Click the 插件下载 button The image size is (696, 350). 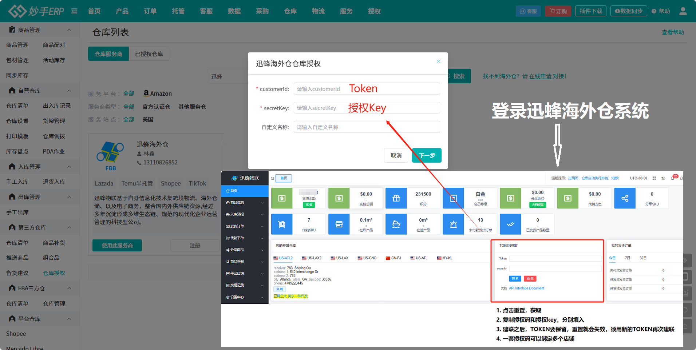tap(591, 11)
